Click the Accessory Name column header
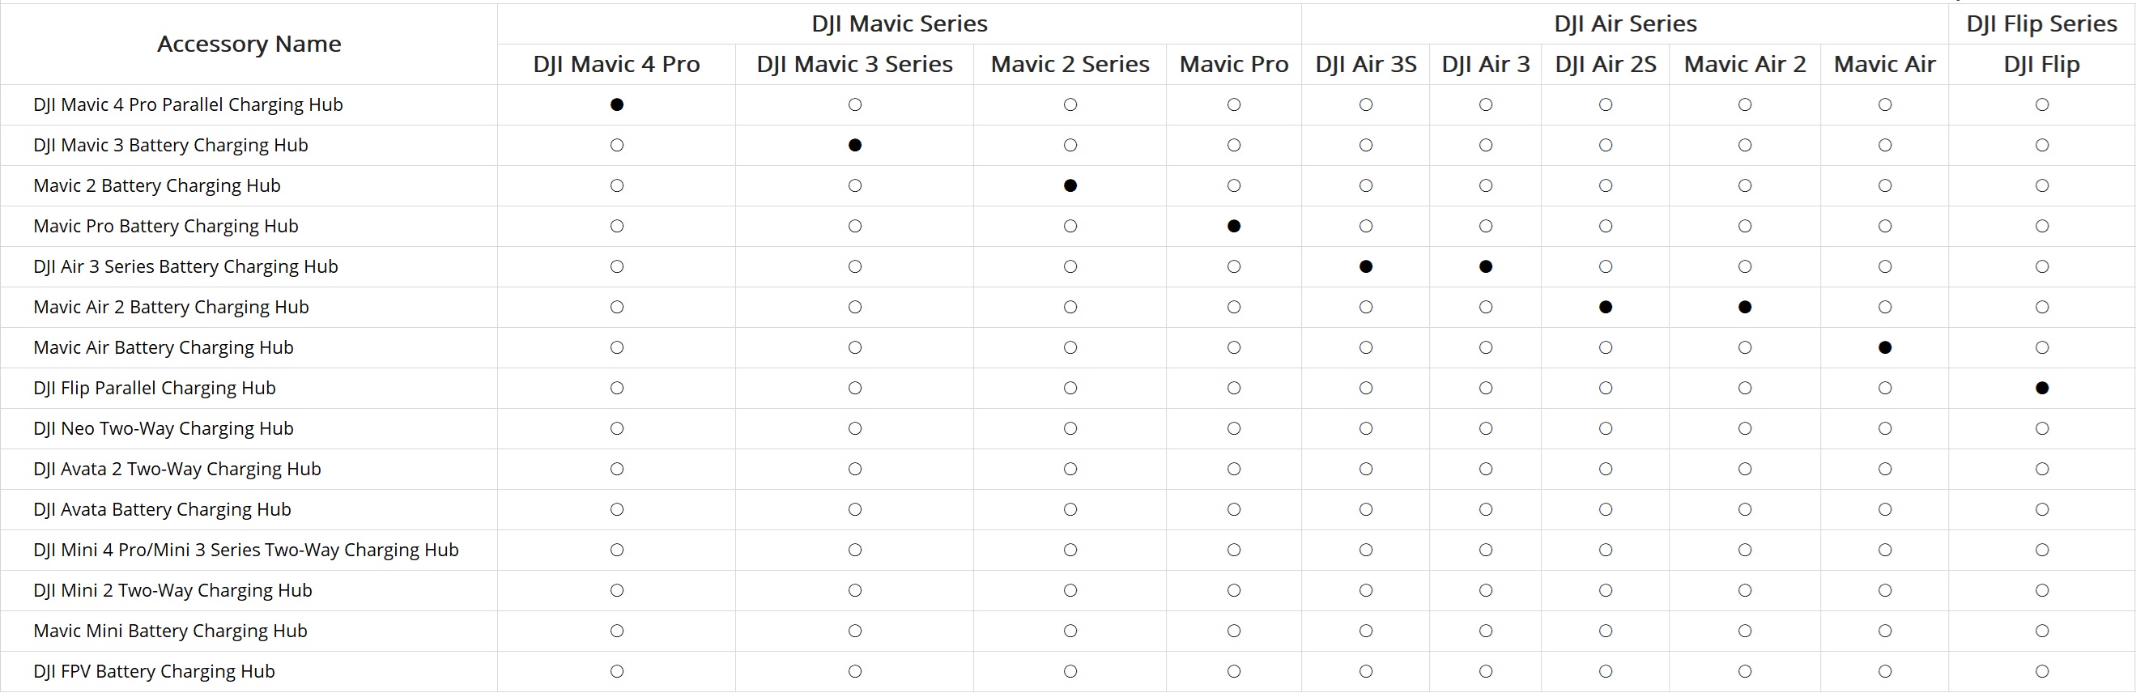 (x=249, y=44)
